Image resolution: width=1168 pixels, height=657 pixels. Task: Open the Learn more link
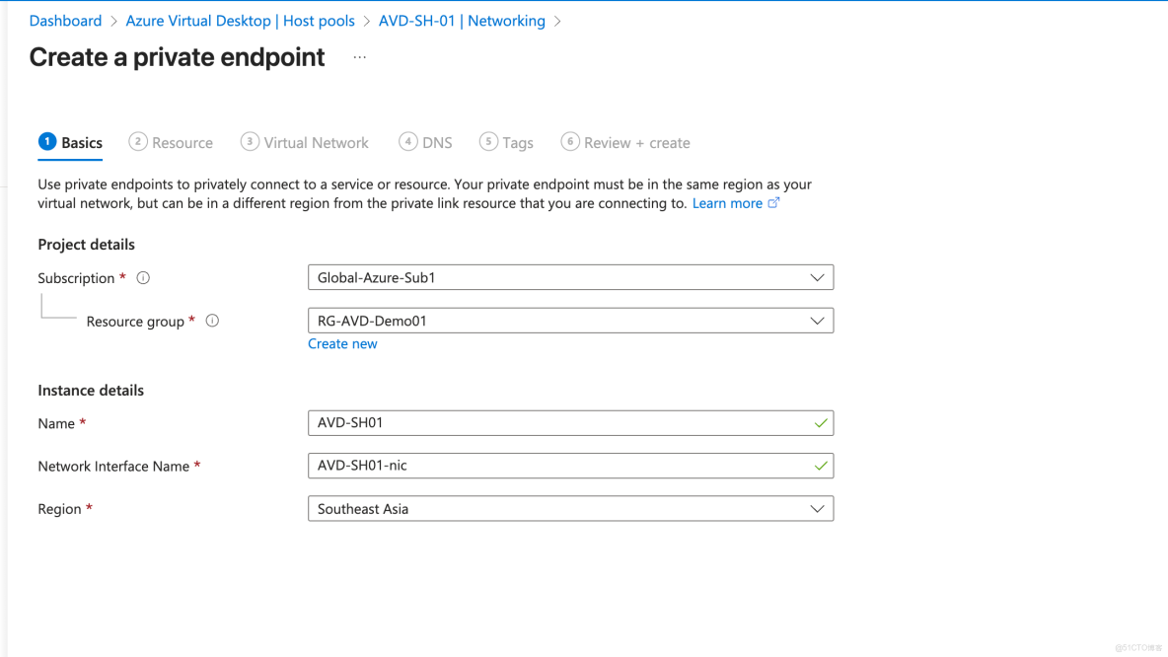tap(727, 202)
